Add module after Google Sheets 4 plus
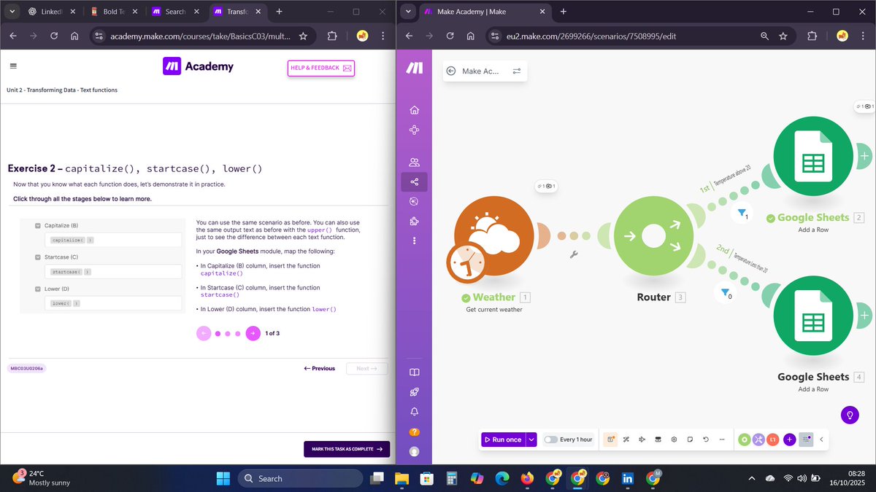 coord(864,316)
